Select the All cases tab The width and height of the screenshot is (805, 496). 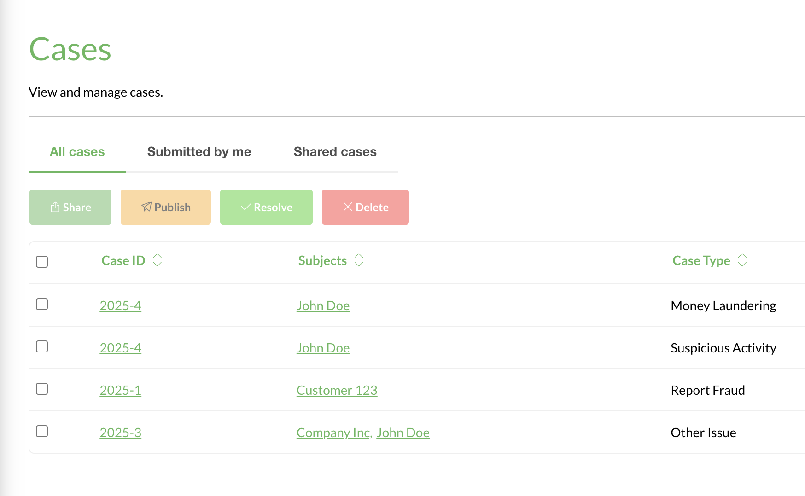[77, 152]
